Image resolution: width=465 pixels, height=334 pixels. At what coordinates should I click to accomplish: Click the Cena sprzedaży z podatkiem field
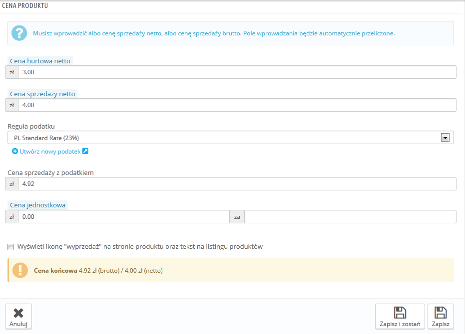click(237, 184)
